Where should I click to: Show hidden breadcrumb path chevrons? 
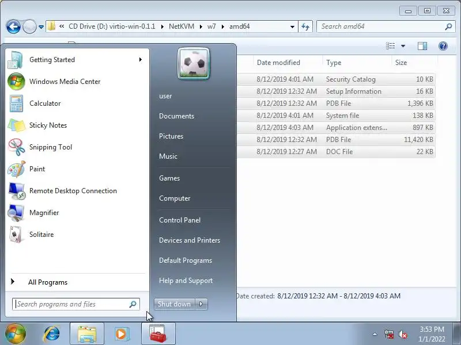pyautogui.click(x=62, y=26)
